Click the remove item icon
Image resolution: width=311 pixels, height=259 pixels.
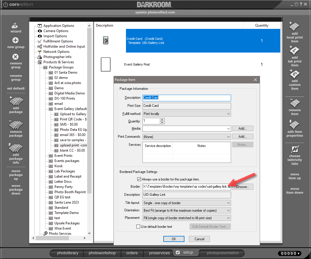(294, 103)
